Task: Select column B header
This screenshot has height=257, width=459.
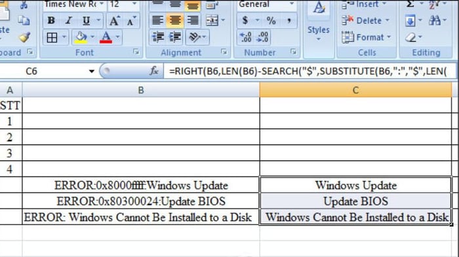Action: (x=141, y=90)
